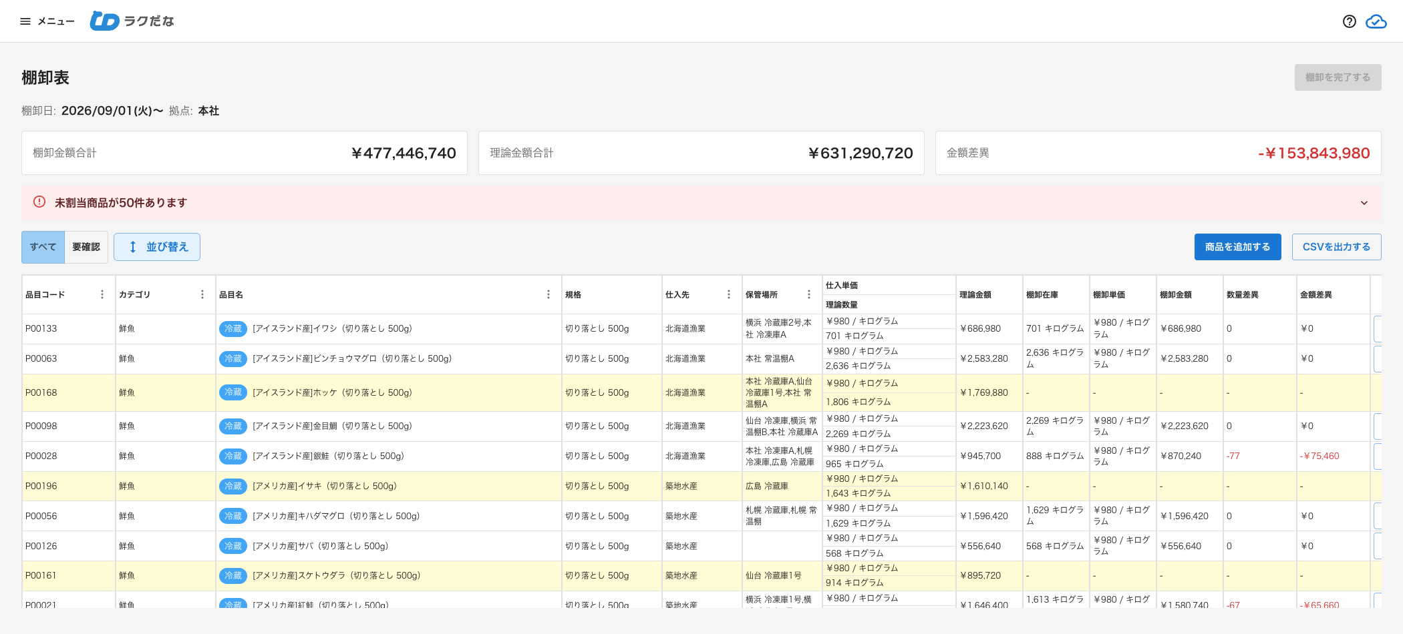The height and width of the screenshot is (634, 1403).
Task: Click the 冷蔵 badge on the イサキ row
Action: pos(233,486)
